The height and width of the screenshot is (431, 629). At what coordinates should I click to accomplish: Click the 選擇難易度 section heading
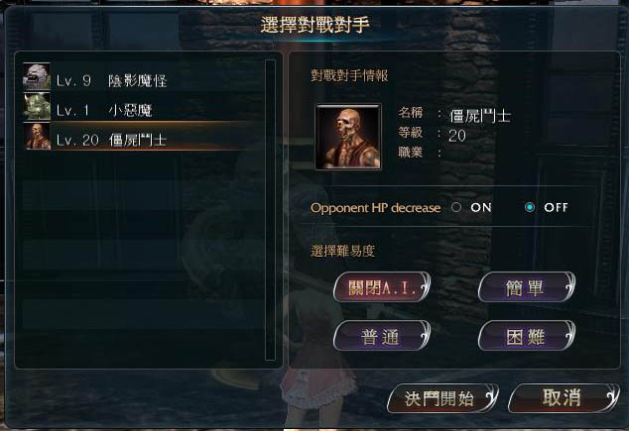342,251
